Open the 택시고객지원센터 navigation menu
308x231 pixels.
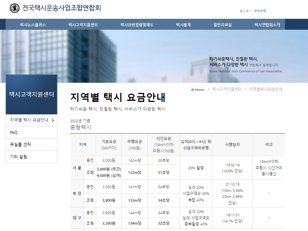(82, 24)
